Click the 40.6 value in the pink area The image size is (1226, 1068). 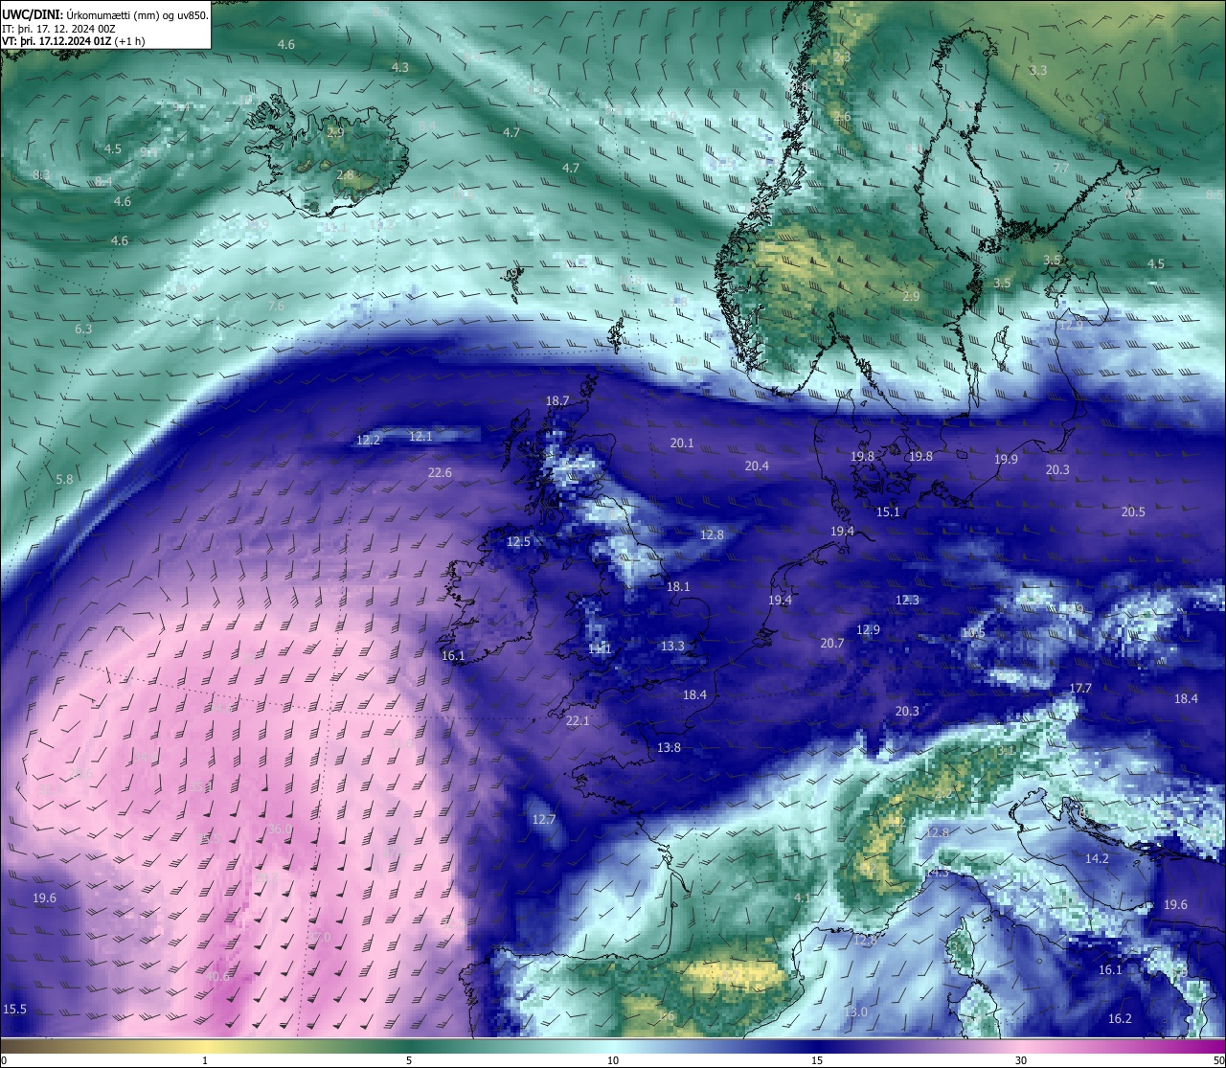click(x=218, y=977)
